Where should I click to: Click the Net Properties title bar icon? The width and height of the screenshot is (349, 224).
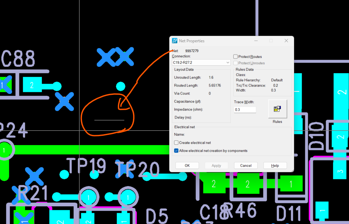pos(175,41)
